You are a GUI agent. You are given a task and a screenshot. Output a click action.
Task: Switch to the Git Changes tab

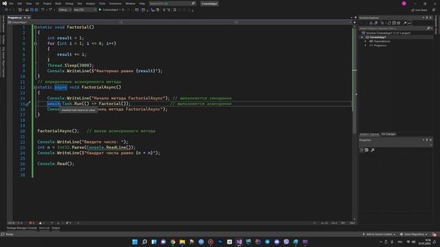[x=388, y=134]
